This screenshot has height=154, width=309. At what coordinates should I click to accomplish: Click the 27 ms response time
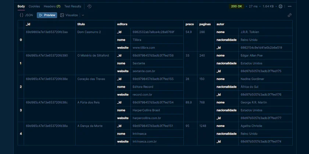pyautogui.click(x=253, y=6)
